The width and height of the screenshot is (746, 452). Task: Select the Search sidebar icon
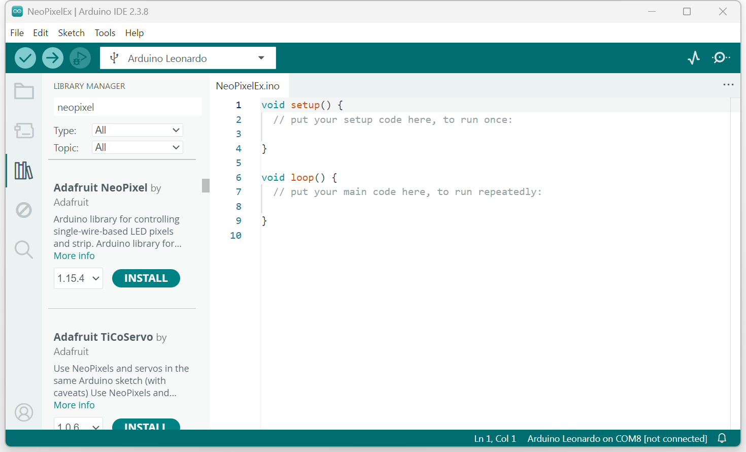point(23,249)
